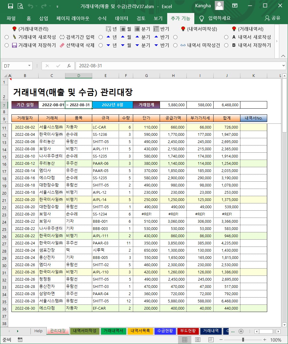Viewport: 288px width, 344px height.
Task: Select radio button beside 내역서 저장하기
Action: click(x=226, y=45)
